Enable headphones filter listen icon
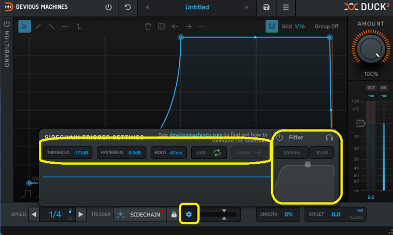 [329, 138]
